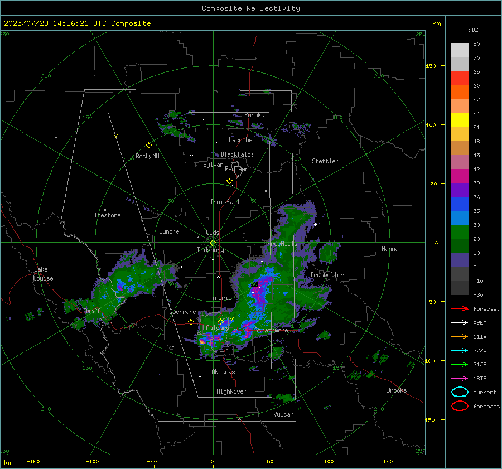
Task: Click the yellow diamond marker above Calgary
Action: (x=220, y=321)
